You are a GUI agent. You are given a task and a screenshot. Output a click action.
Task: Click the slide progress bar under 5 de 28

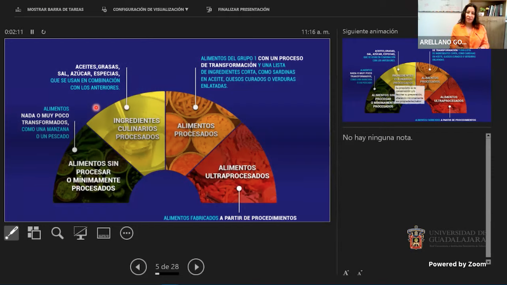[x=167, y=274]
